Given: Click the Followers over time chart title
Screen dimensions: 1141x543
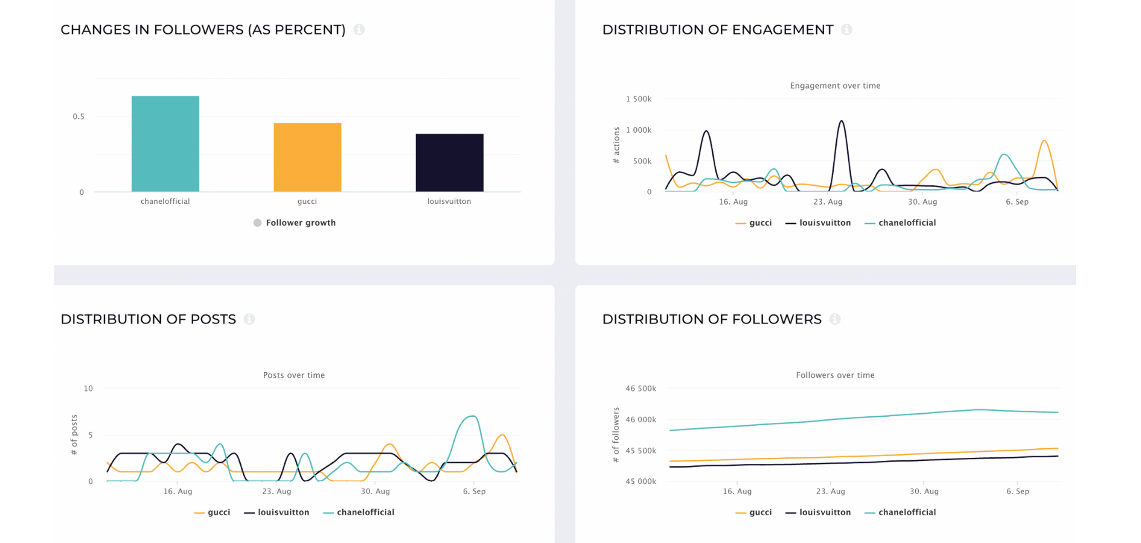Looking at the screenshot, I should (836, 375).
